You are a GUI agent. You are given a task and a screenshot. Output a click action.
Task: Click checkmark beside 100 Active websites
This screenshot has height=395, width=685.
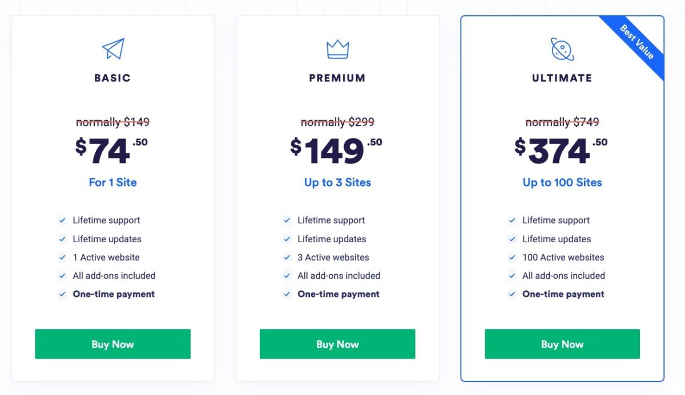(x=512, y=257)
